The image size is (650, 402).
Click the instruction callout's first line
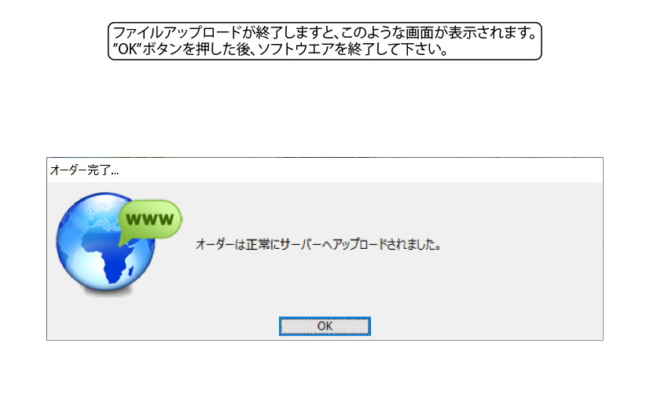pos(325,32)
